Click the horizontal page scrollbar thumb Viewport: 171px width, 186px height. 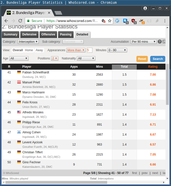(x=56, y=182)
